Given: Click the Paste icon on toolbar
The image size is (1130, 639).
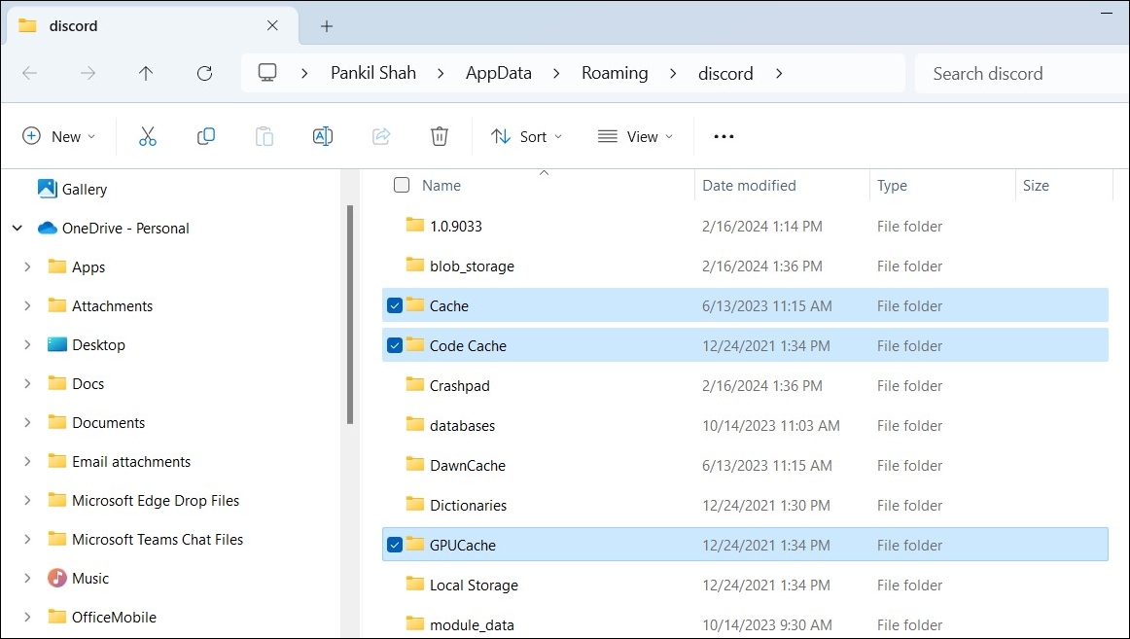Looking at the screenshot, I should 264,136.
